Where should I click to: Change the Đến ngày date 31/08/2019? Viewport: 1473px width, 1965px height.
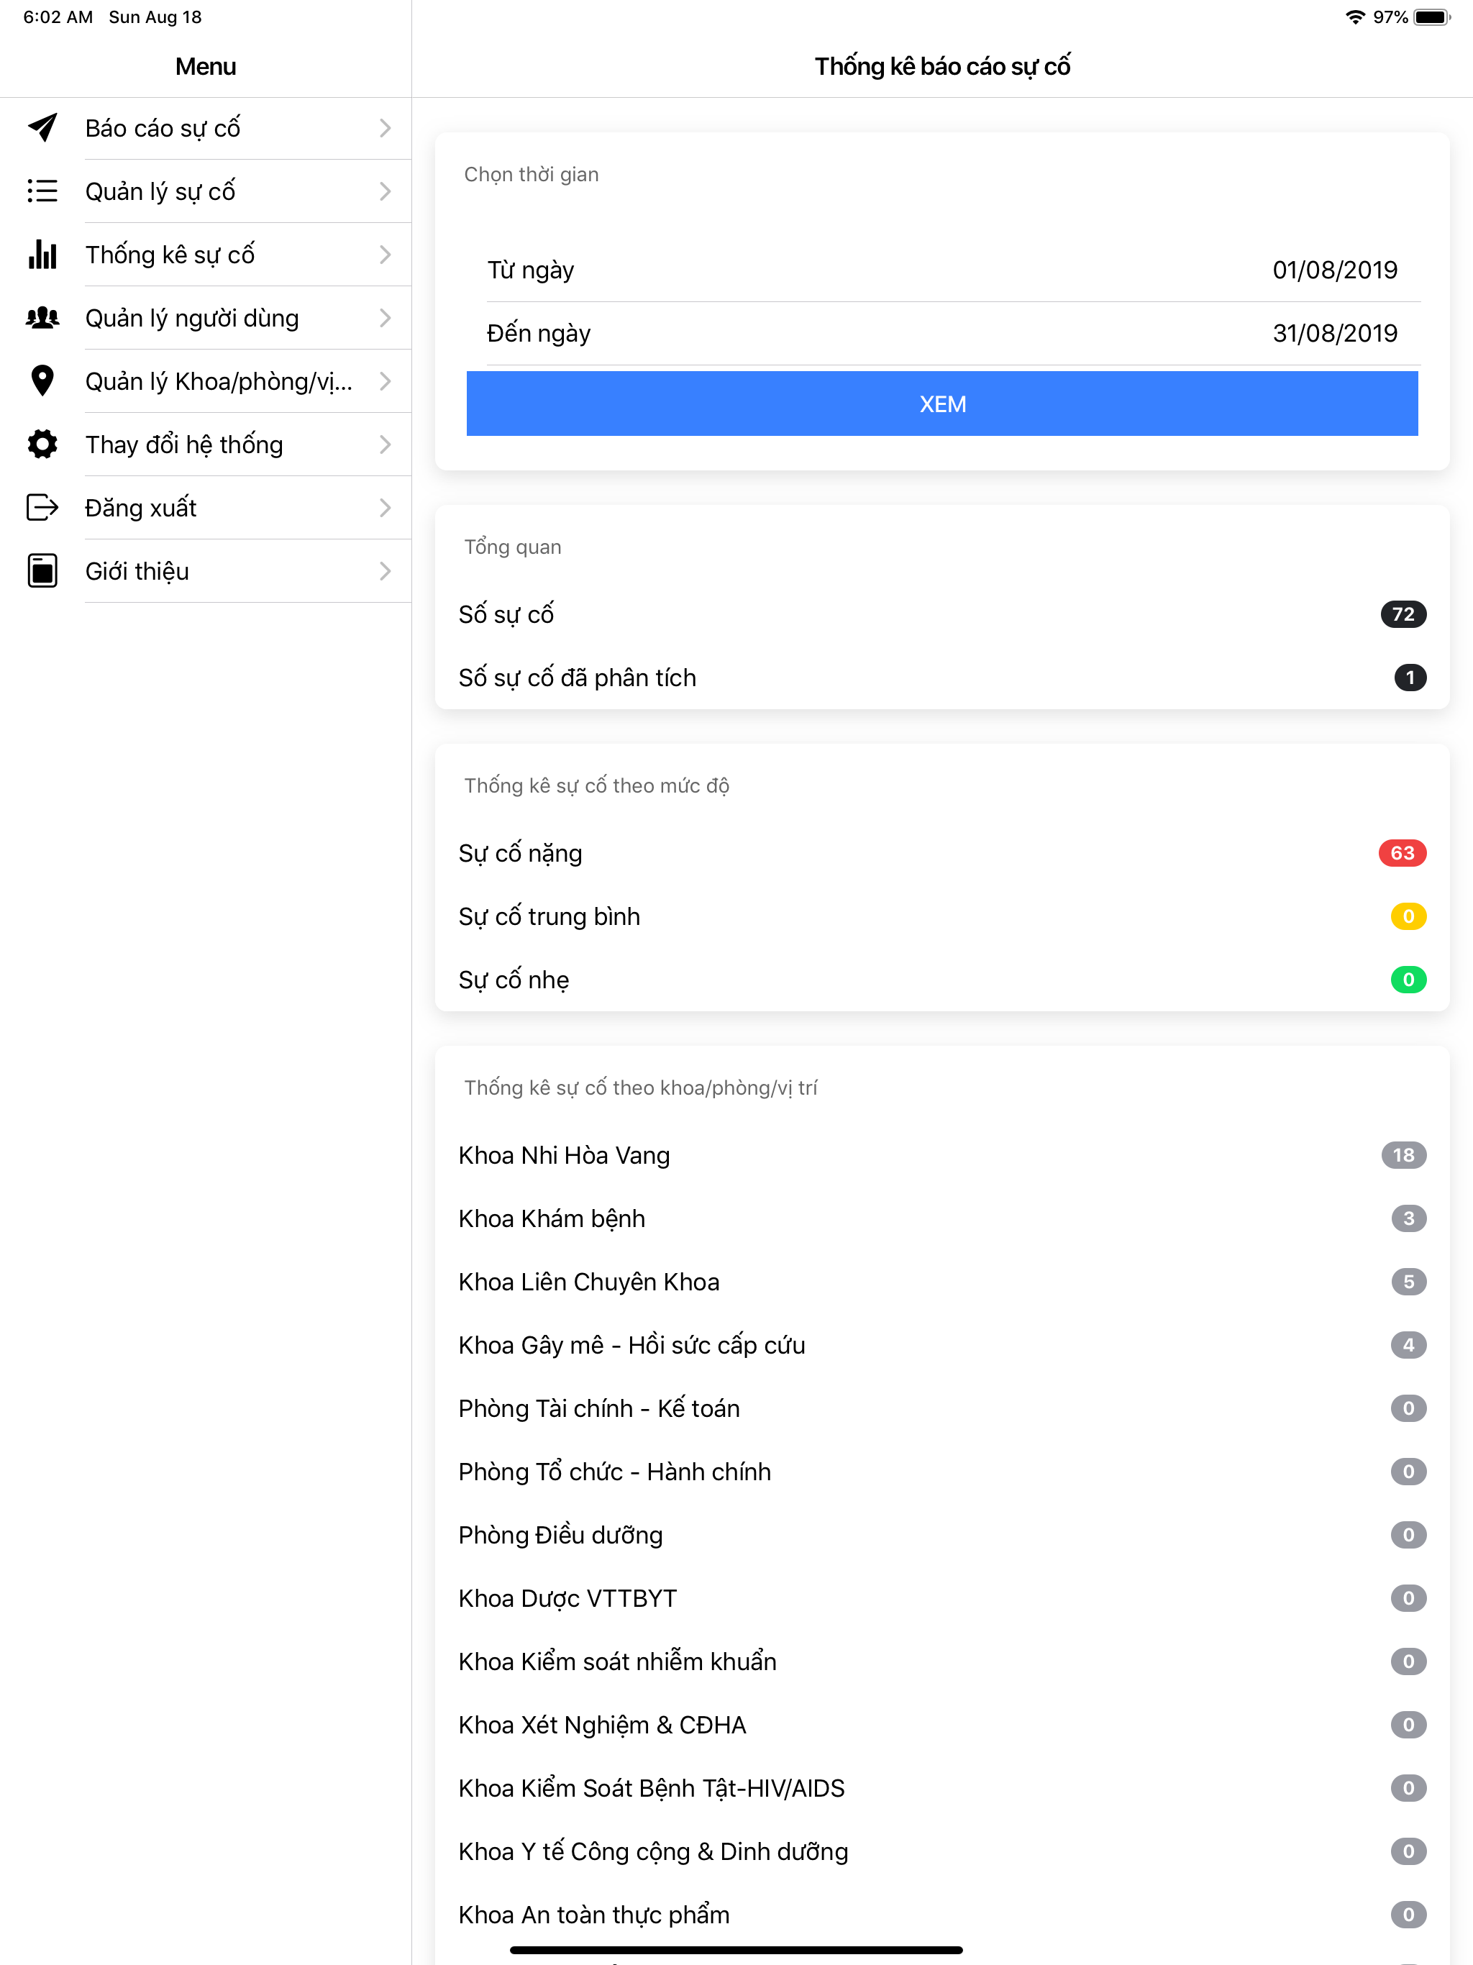pos(1334,333)
